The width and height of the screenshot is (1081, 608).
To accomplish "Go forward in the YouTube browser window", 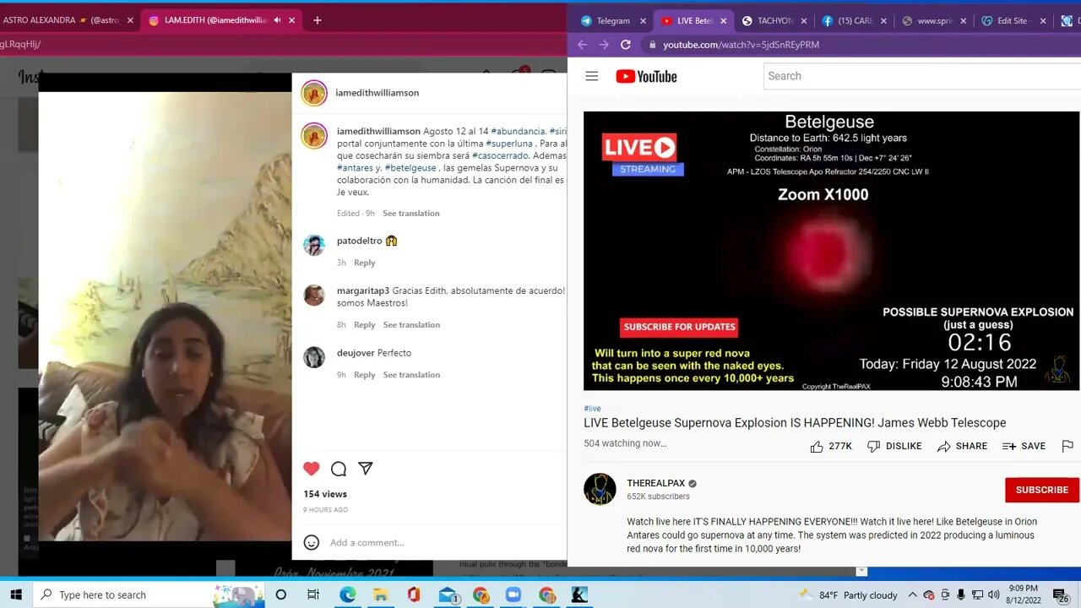I will pos(604,45).
